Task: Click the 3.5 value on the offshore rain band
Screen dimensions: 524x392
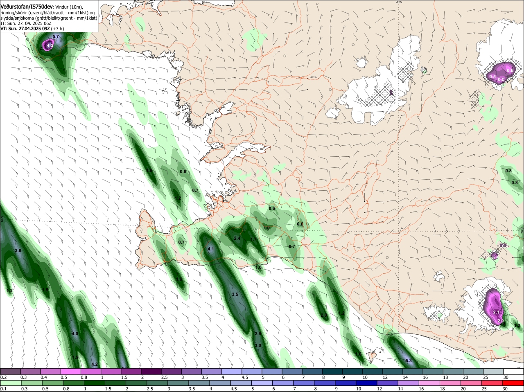Action: (x=235, y=295)
